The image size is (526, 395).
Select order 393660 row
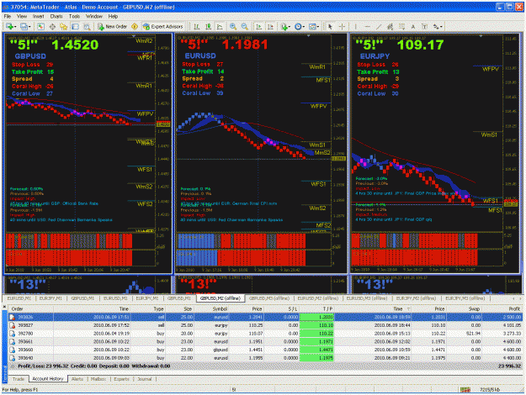point(265,350)
